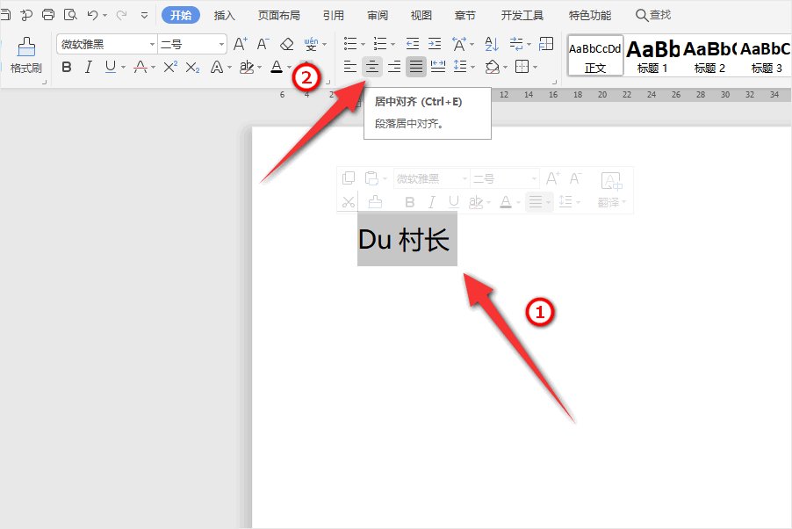Switch to the 插入 (Insert) tab
The height and width of the screenshot is (529, 792).
point(225,15)
